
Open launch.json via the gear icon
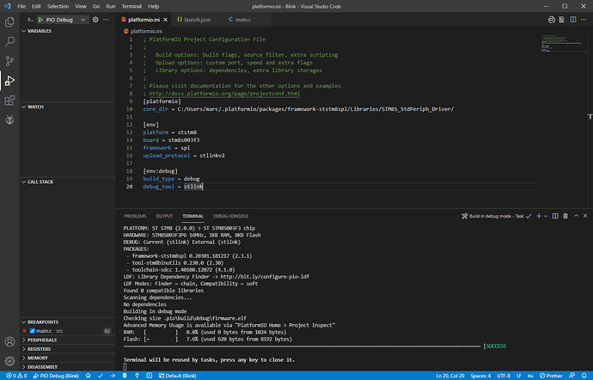coord(95,20)
